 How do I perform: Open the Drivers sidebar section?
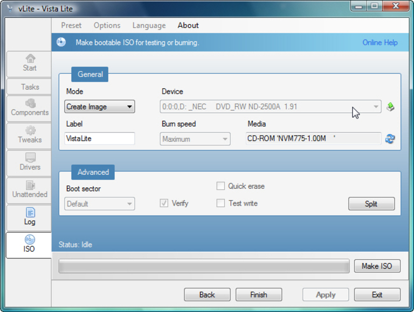pyautogui.click(x=29, y=163)
